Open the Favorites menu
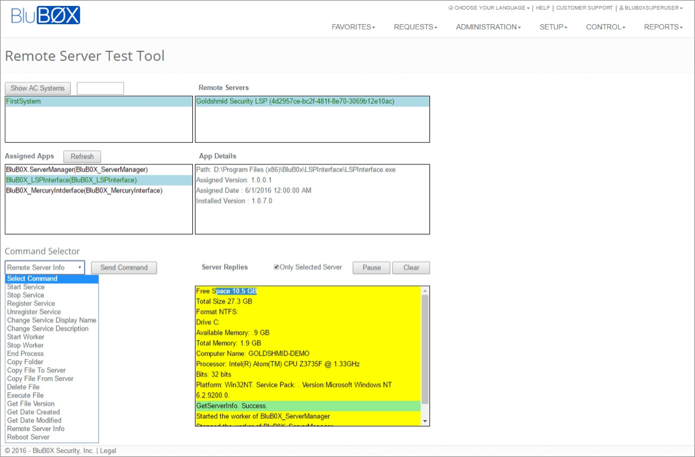This screenshot has height=457, width=695. [353, 27]
